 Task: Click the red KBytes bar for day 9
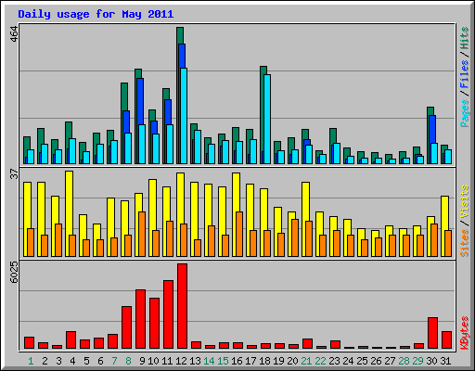coord(140,319)
